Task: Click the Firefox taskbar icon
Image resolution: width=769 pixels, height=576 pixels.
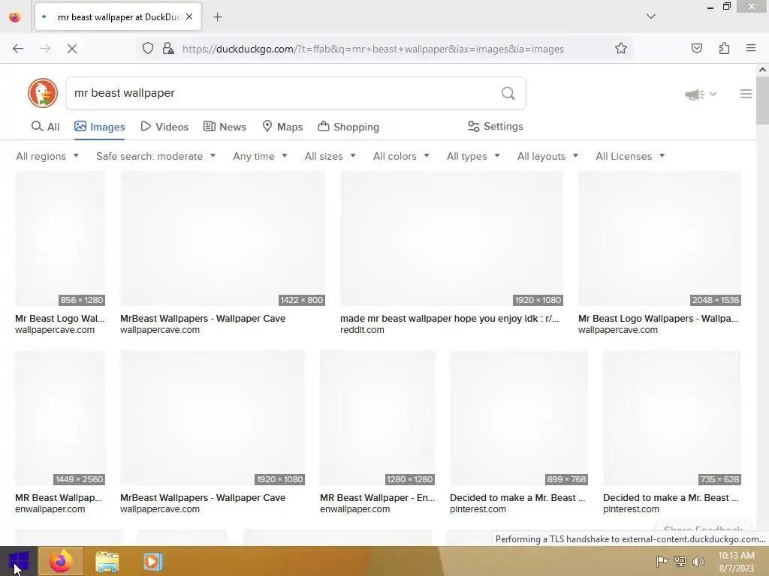Action: point(60,561)
